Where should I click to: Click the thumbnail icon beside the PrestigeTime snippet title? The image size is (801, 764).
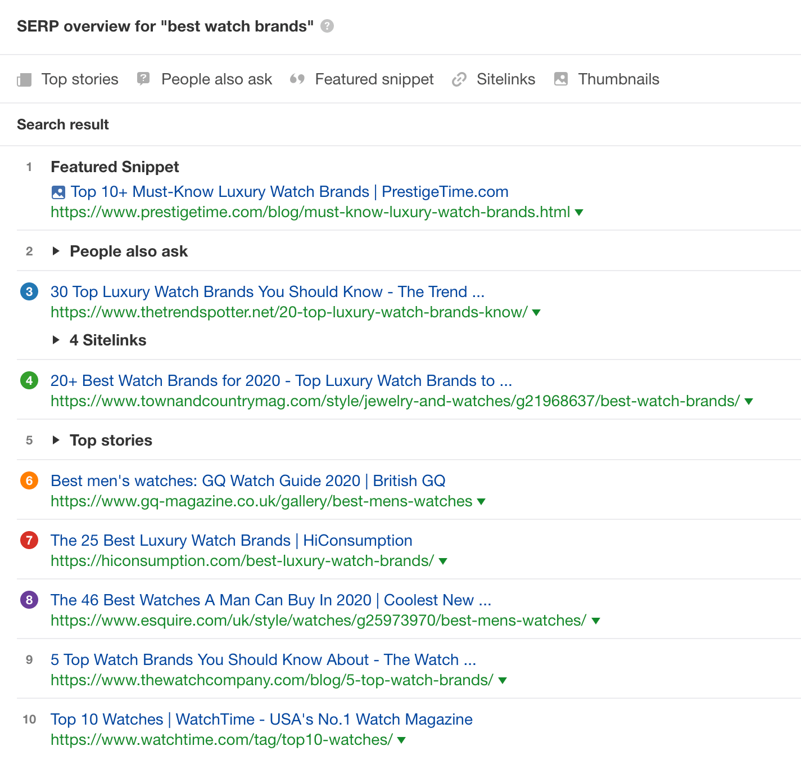coord(58,192)
